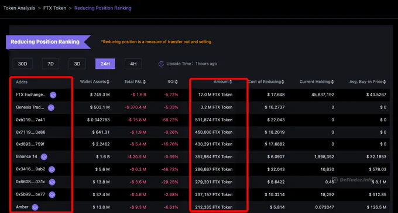Open Genesis Trad... address entry
The width and height of the screenshot is (398, 213).
pos(30,107)
